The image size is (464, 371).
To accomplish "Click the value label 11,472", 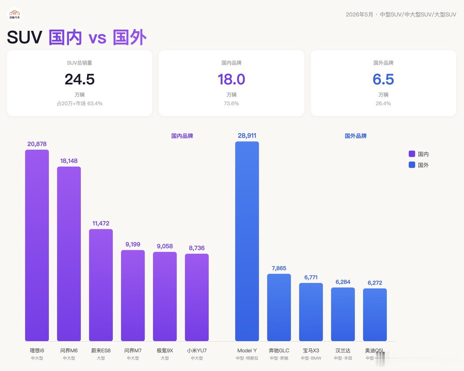I will pyautogui.click(x=101, y=223).
